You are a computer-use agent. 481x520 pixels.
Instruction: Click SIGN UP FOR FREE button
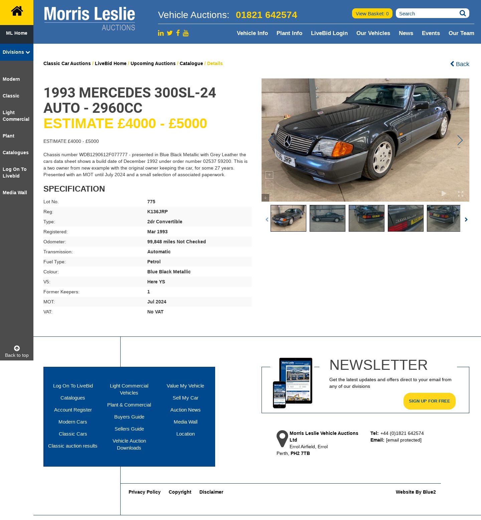(430, 401)
